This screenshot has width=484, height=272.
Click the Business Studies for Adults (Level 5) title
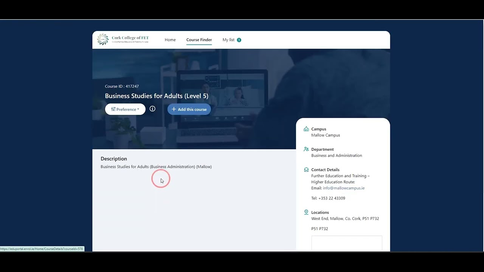point(157,96)
